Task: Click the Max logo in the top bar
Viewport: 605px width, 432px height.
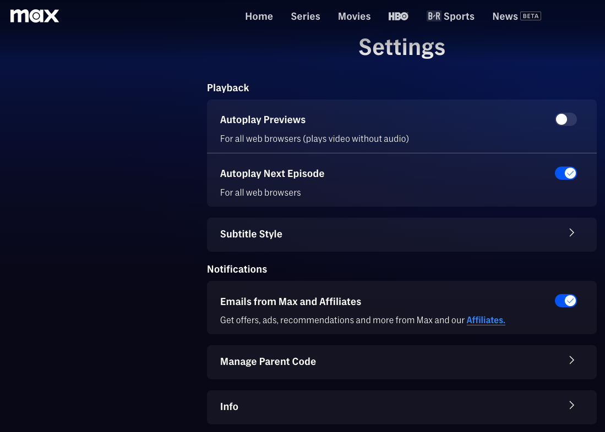Action: (x=34, y=16)
